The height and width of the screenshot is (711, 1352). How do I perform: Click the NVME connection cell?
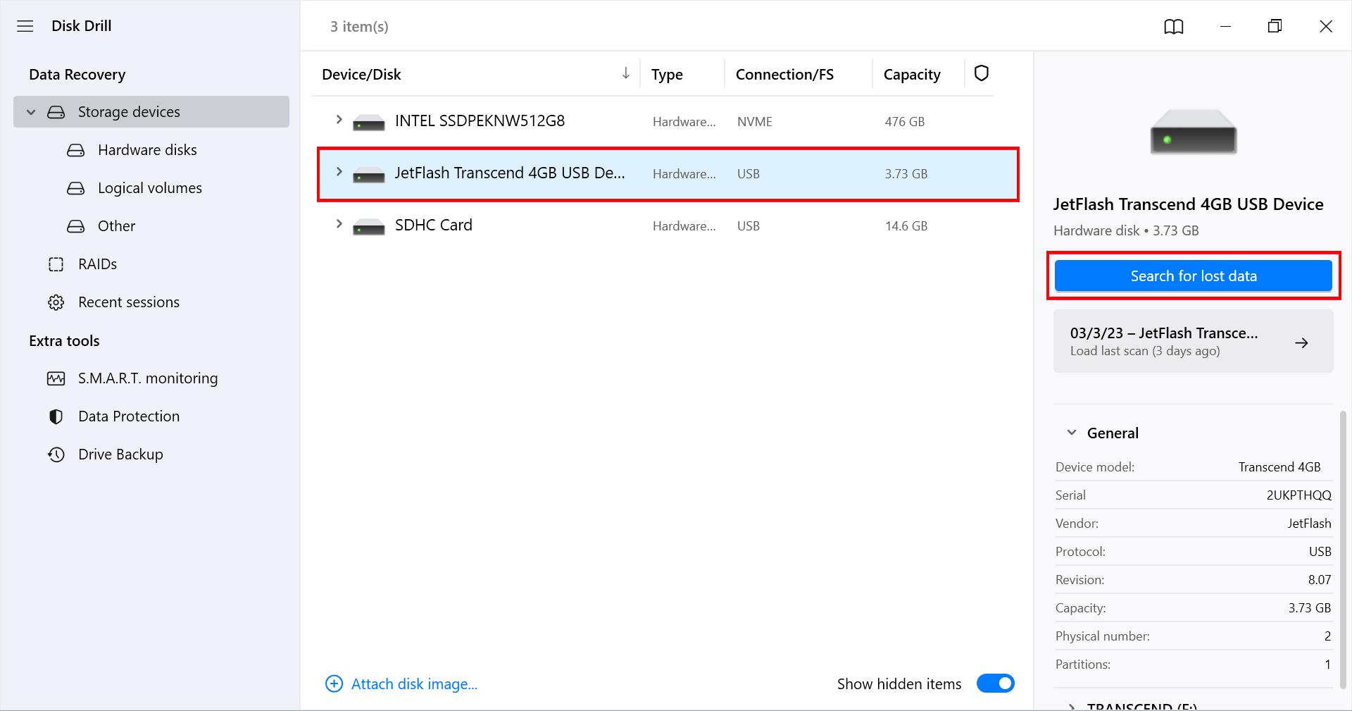pos(755,122)
